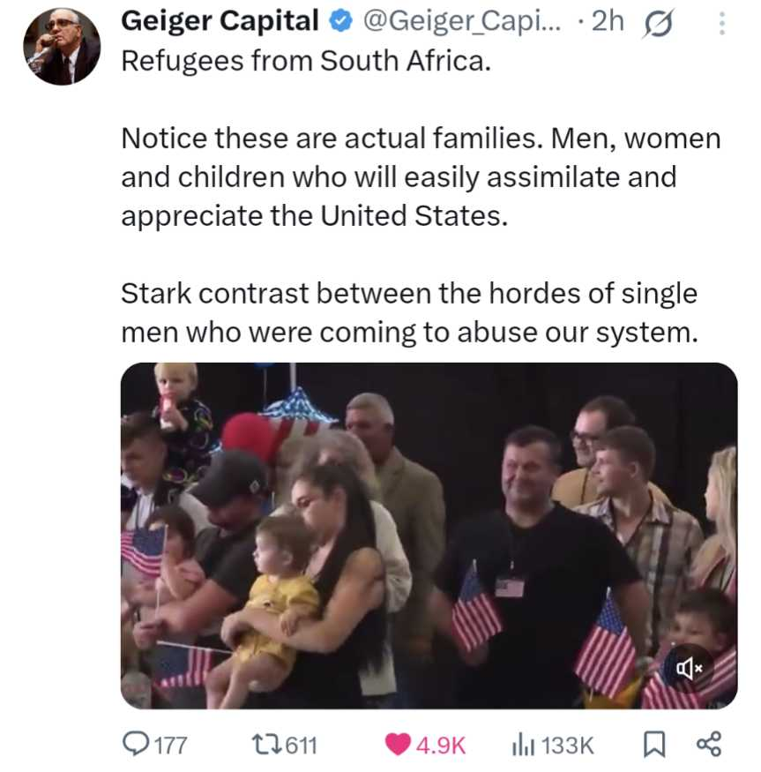The image size is (761, 772).
Task: Open the three-dot more options menu
Action: click(x=721, y=23)
